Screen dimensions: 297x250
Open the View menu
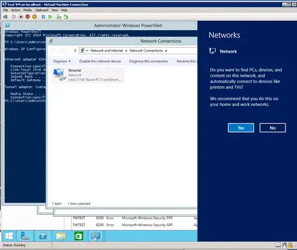[54, 10]
